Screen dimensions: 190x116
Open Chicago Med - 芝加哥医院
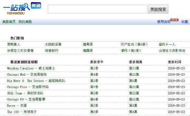(27, 74)
